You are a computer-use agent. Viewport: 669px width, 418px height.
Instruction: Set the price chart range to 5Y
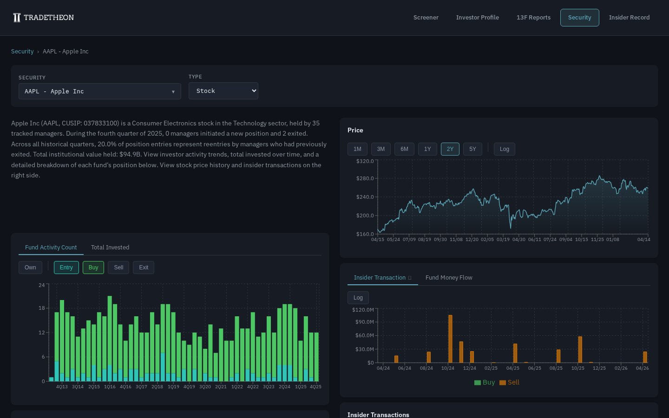pyautogui.click(x=472, y=149)
